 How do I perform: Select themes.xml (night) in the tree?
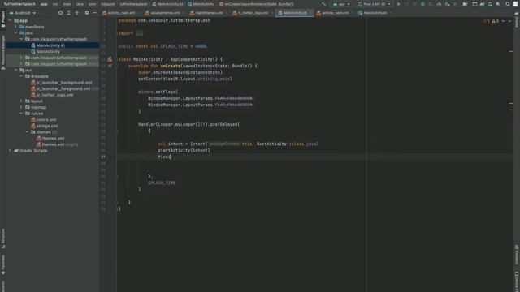click(59, 144)
